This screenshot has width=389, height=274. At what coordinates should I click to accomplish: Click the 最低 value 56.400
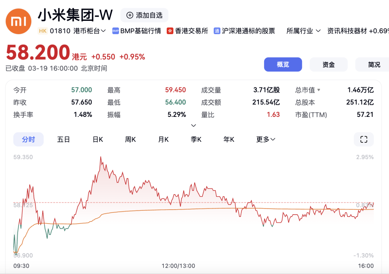click(175, 102)
